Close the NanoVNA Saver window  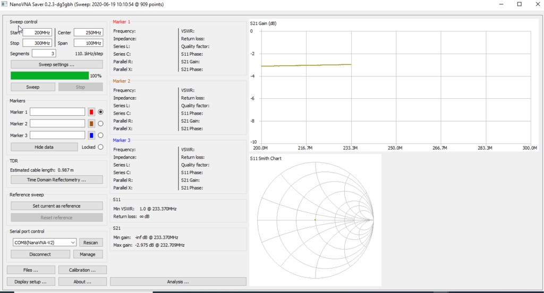point(538,4)
